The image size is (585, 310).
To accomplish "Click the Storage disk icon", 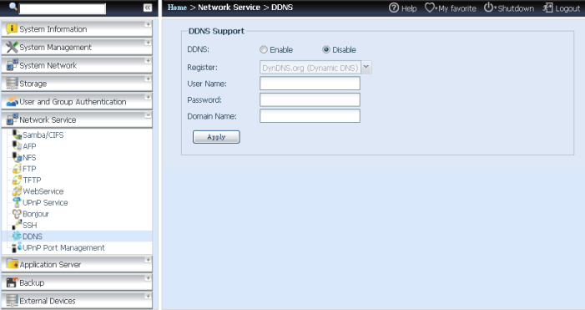I will [12, 84].
